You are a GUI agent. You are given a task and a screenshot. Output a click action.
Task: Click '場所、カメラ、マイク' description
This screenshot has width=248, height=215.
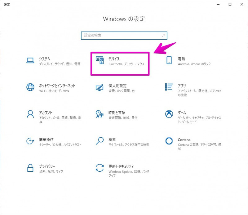click(51, 171)
